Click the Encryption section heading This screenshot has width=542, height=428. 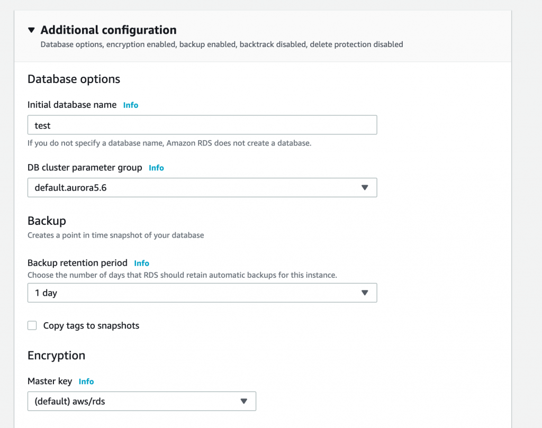[56, 356]
